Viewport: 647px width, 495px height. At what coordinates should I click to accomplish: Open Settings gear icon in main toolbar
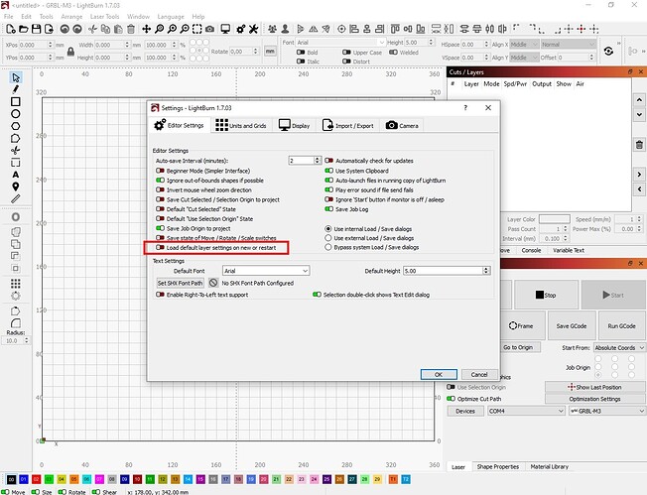pos(241,29)
